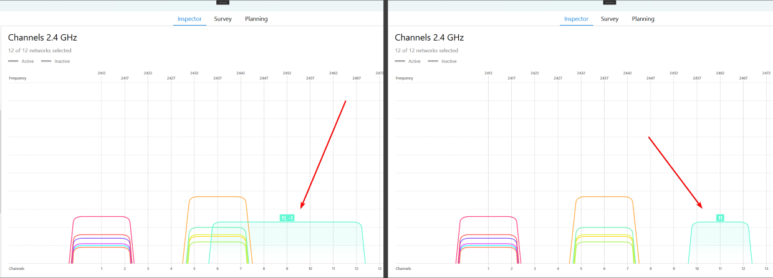Click the Inactive legend entry in the right window

442,61
